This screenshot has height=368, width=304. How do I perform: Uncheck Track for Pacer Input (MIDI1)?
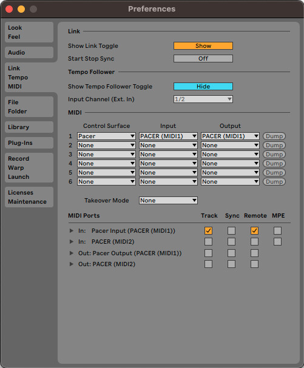coord(208,231)
